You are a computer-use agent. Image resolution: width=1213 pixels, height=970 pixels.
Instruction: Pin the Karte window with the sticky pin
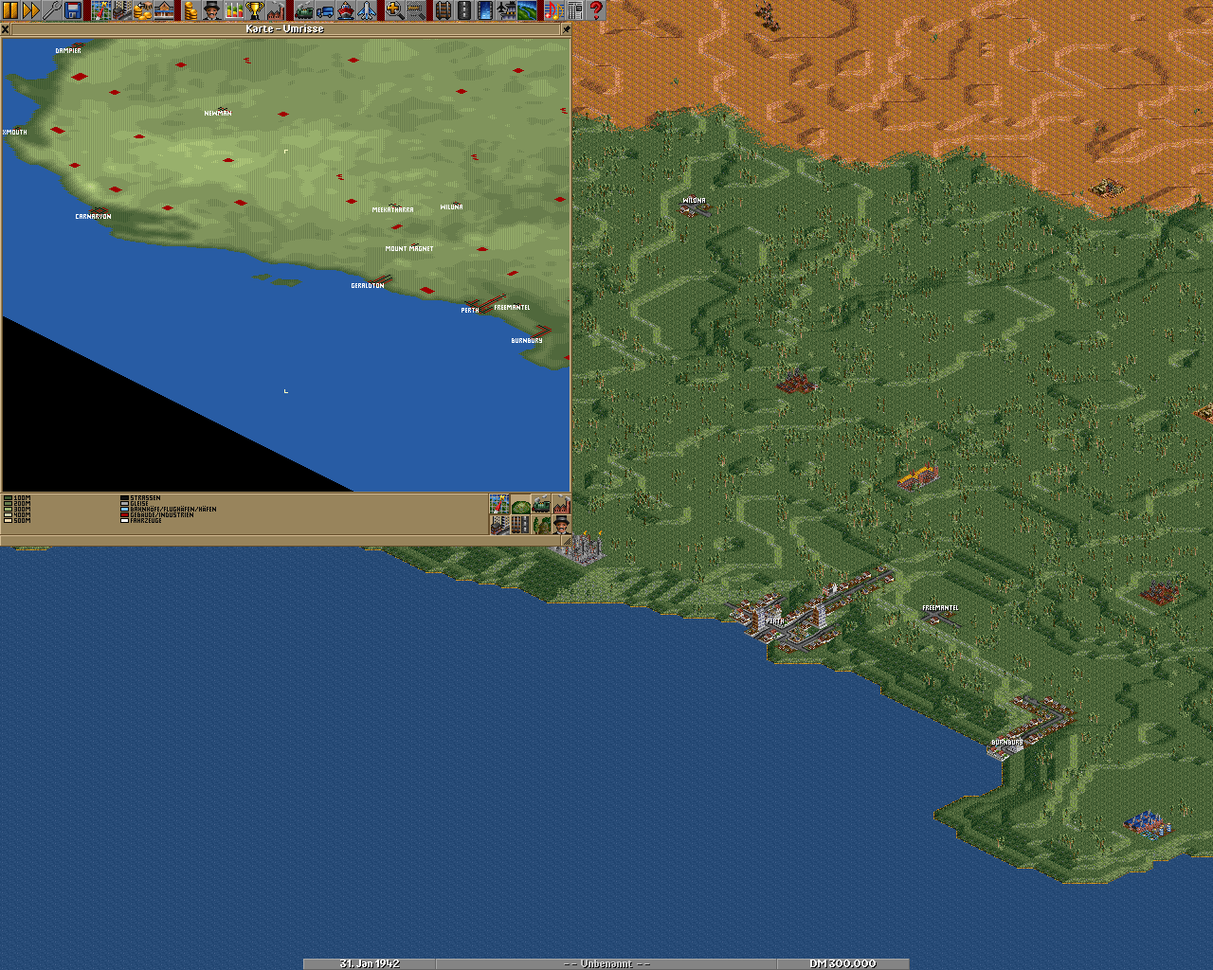coord(566,29)
